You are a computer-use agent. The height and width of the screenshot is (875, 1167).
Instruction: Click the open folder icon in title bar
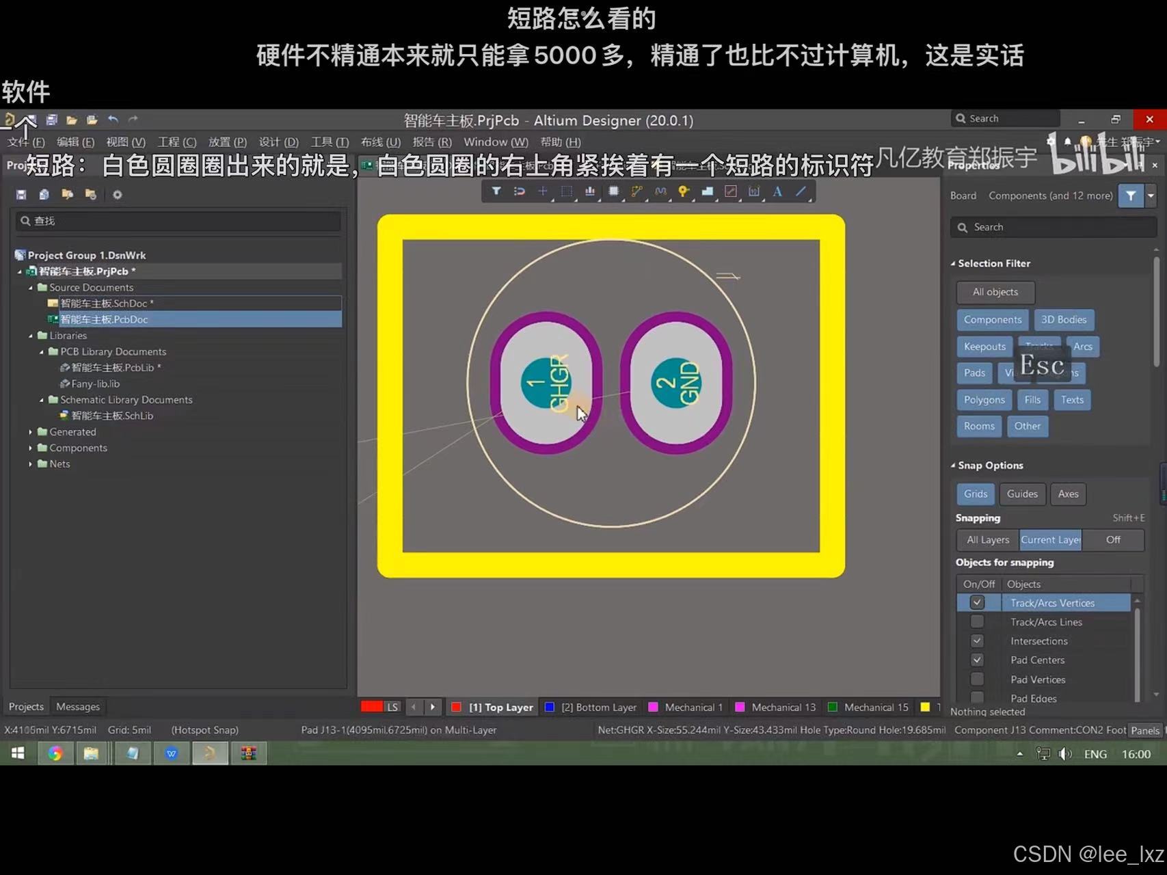click(x=71, y=120)
